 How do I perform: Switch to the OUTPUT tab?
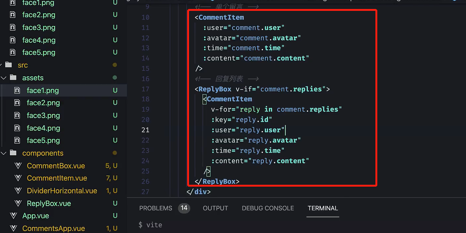[x=215, y=208]
